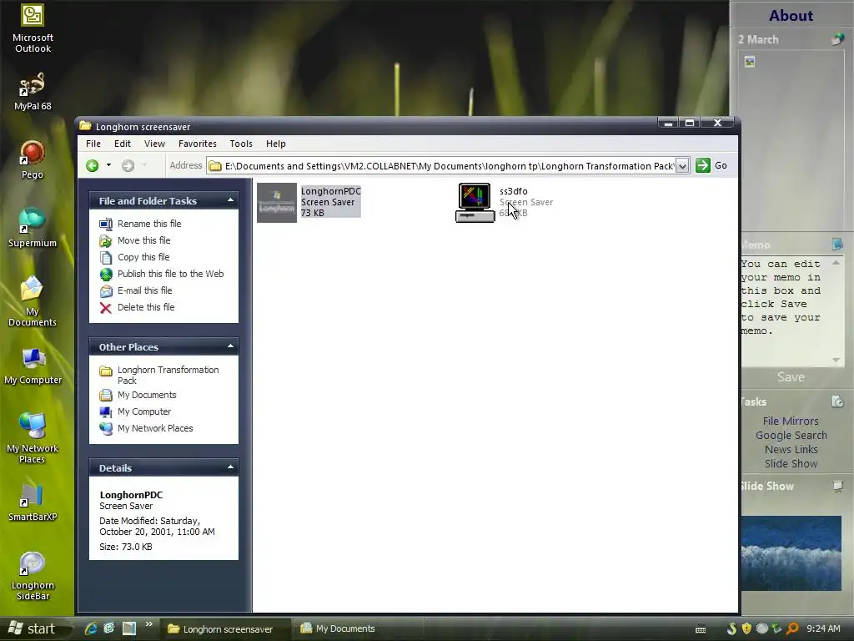Open My Network Places desktop icon
Screen dimensions: 854x641
tap(33, 437)
